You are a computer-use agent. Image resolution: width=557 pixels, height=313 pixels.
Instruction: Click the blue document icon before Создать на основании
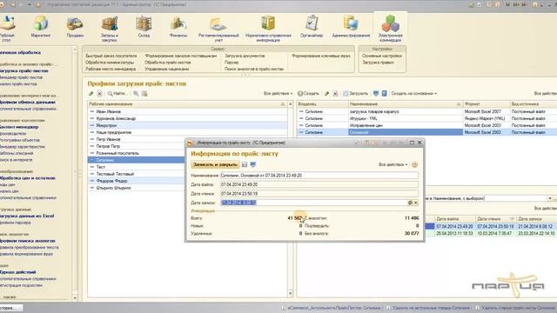point(384,94)
